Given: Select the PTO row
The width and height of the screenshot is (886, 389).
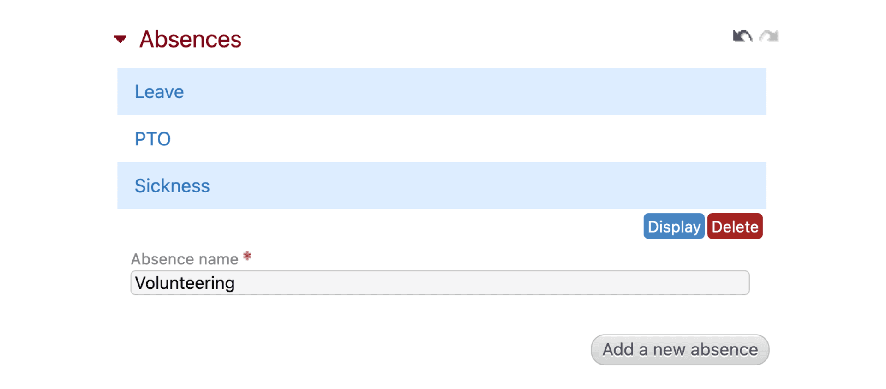Looking at the screenshot, I should tap(153, 138).
